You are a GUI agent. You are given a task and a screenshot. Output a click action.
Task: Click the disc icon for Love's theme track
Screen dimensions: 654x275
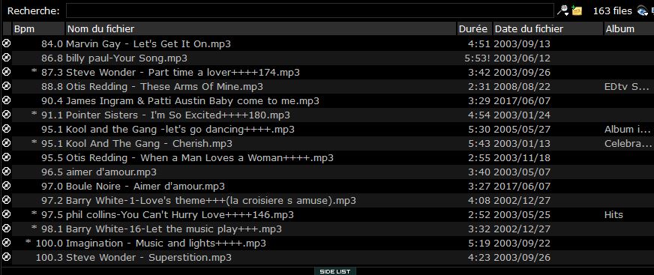point(6,200)
